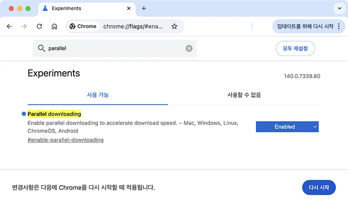Click 모두 재설정 reset button

coord(295,48)
